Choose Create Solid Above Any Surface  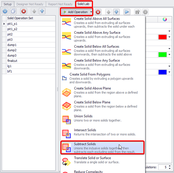click(103, 36)
